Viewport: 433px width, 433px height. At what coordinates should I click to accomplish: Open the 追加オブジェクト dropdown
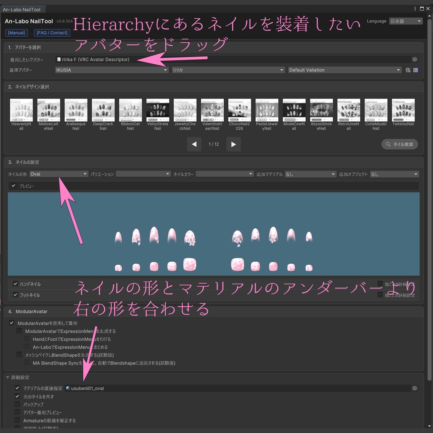point(395,174)
